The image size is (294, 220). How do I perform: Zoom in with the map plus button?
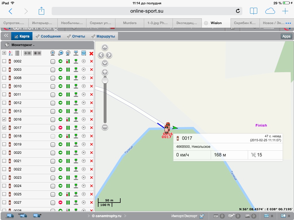(105, 72)
